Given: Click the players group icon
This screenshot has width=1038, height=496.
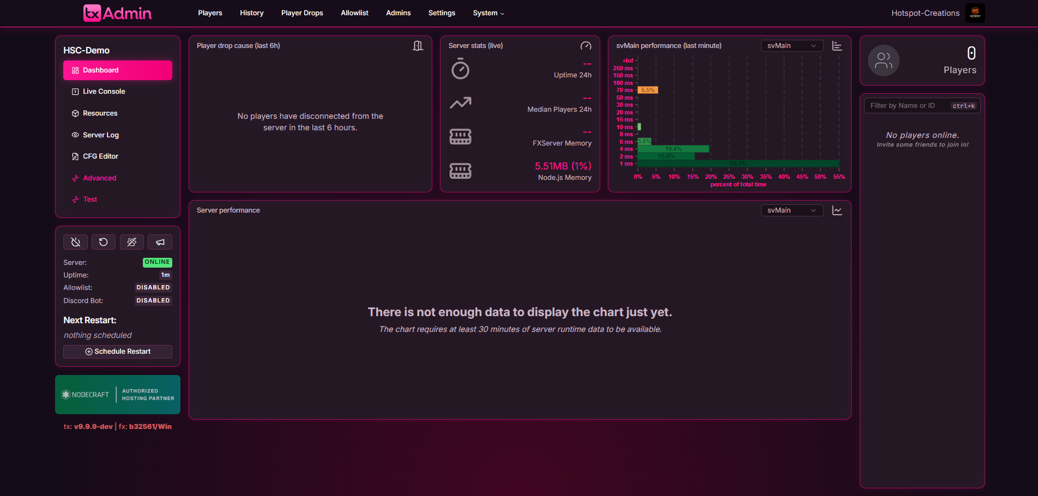Looking at the screenshot, I should [884, 61].
